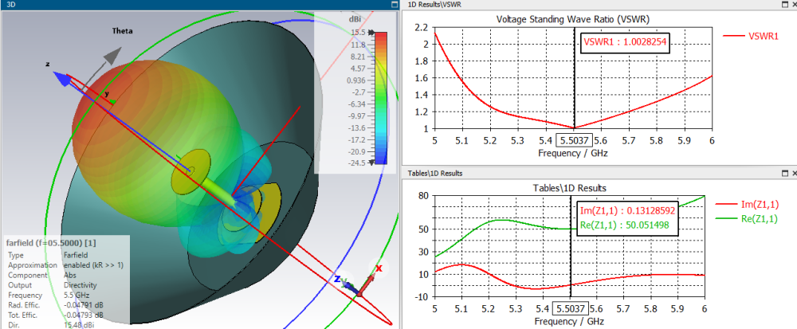Click the XYZ orientation axes gizmo

pyautogui.click(x=355, y=285)
